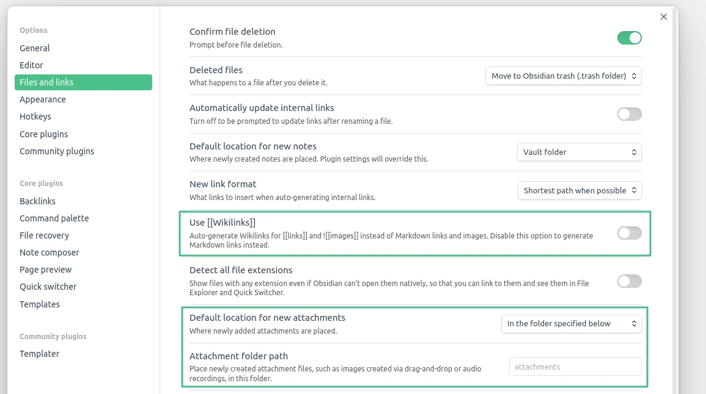Open Core plugins settings
The height and width of the screenshot is (394, 706).
44,134
